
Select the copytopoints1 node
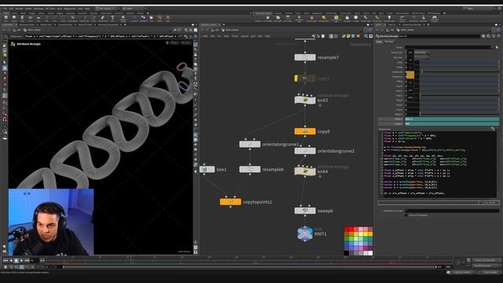coord(230,202)
